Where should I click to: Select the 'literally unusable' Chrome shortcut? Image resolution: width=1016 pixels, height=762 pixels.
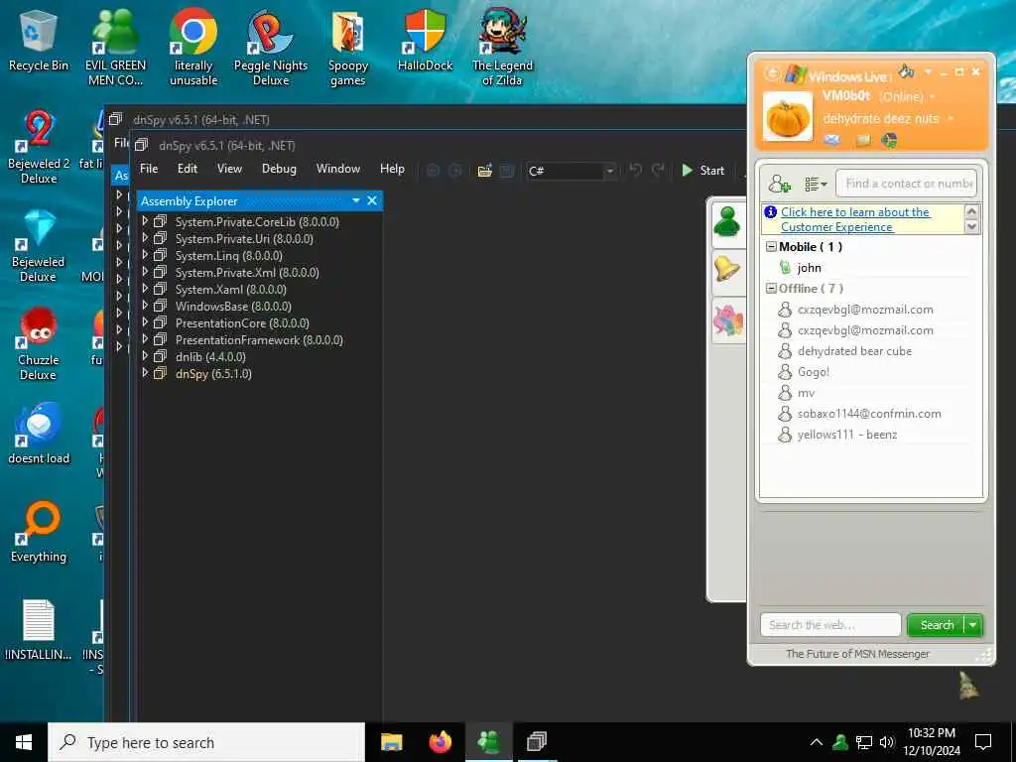pyautogui.click(x=193, y=47)
